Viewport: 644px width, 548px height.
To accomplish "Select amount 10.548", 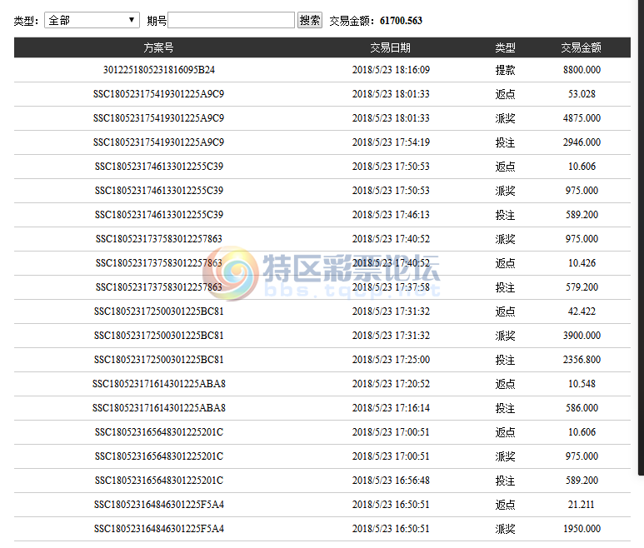I will click(x=582, y=384).
